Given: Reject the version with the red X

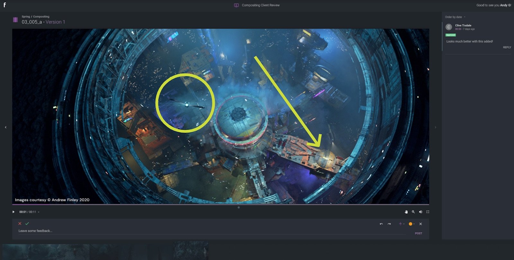Looking at the screenshot, I should pos(20,223).
